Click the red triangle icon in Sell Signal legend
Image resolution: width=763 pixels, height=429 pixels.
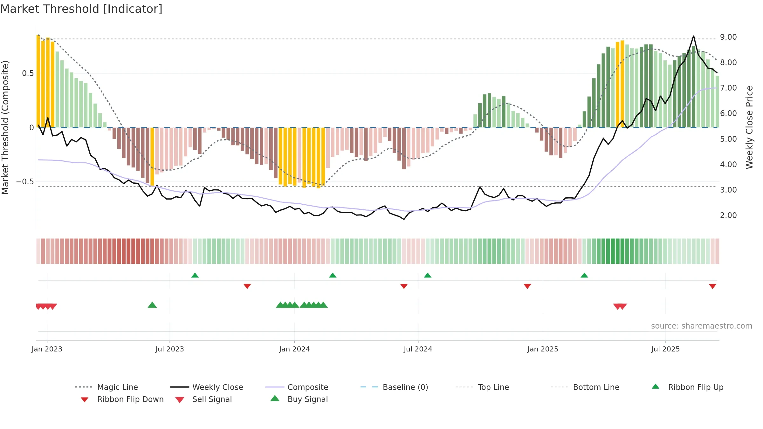point(180,400)
